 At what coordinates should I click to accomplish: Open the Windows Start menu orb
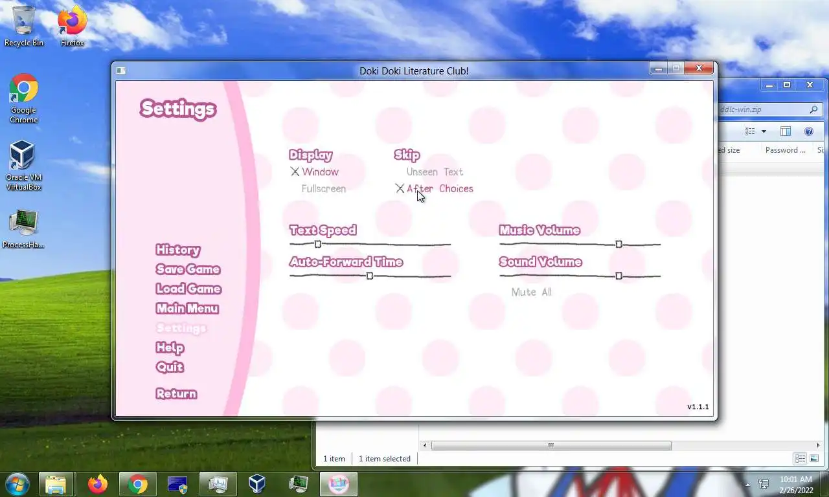[x=18, y=483]
